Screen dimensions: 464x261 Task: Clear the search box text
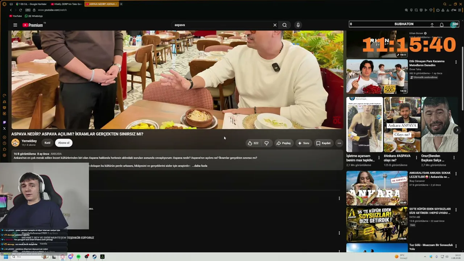click(x=275, y=25)
